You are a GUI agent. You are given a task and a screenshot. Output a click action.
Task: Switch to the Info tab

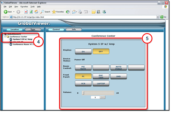(x=74, y=29)
